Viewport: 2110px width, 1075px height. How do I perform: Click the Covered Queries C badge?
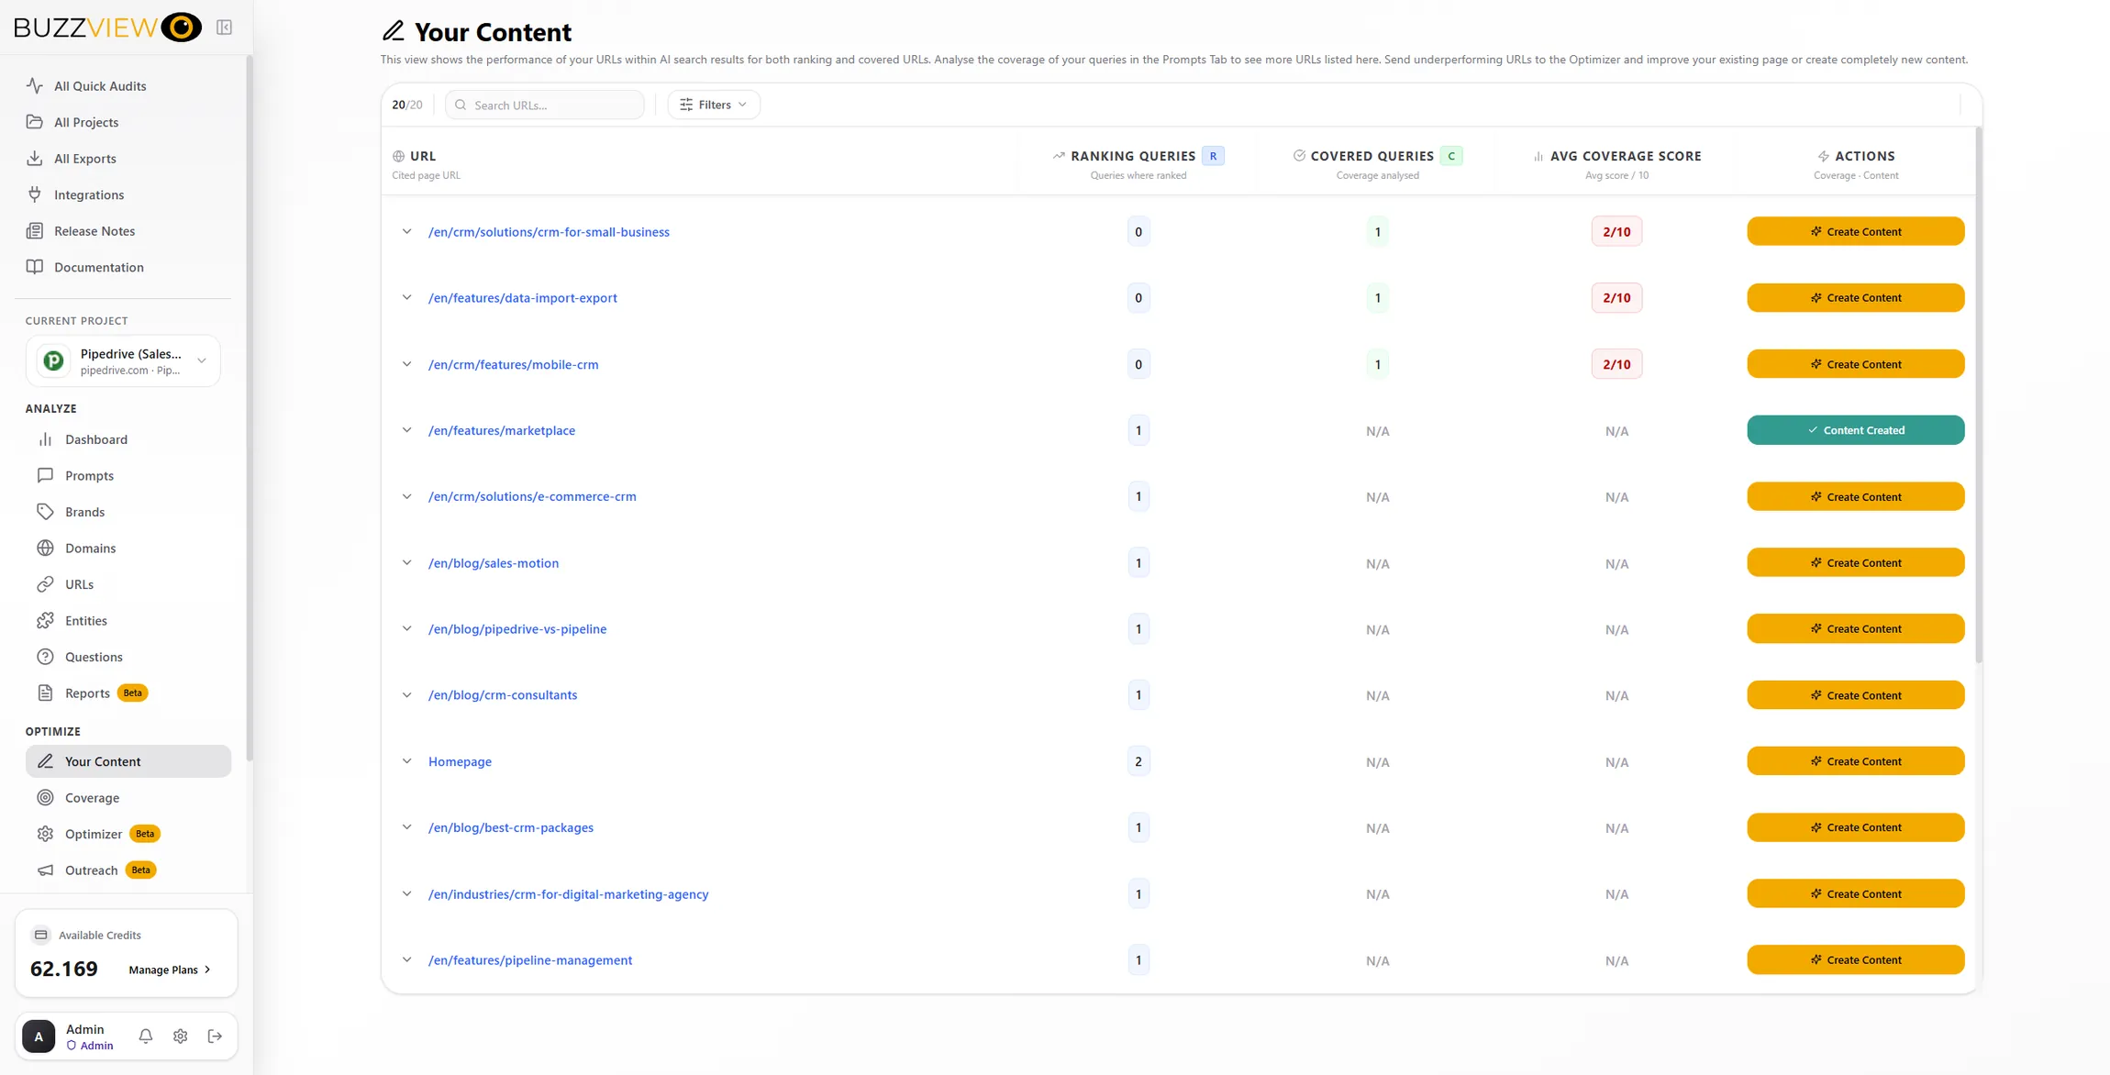pyautogui.click(x=1451, y=156)
